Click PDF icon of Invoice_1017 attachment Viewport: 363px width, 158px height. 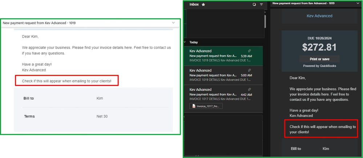pyautogui.click(x=194, y=106)
